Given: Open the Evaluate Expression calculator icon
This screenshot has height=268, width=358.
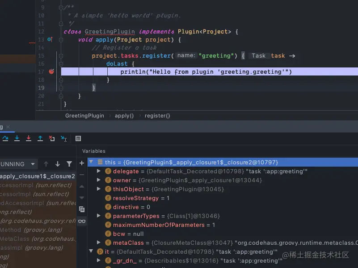Looking at the screenshot, I should point(78,138).
